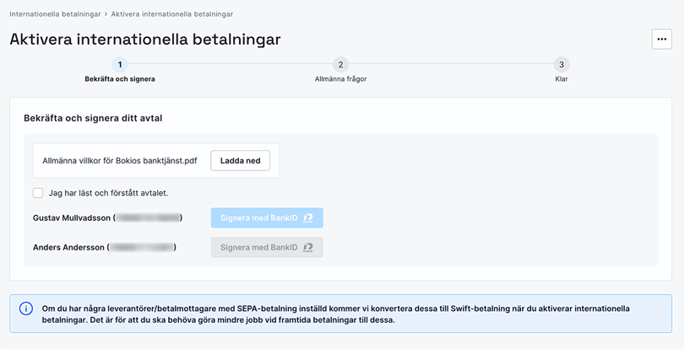The image size is (684, 349).
Task: Select step 1 circle Bekräfta och signera
Action: click(x=120, y=64)
